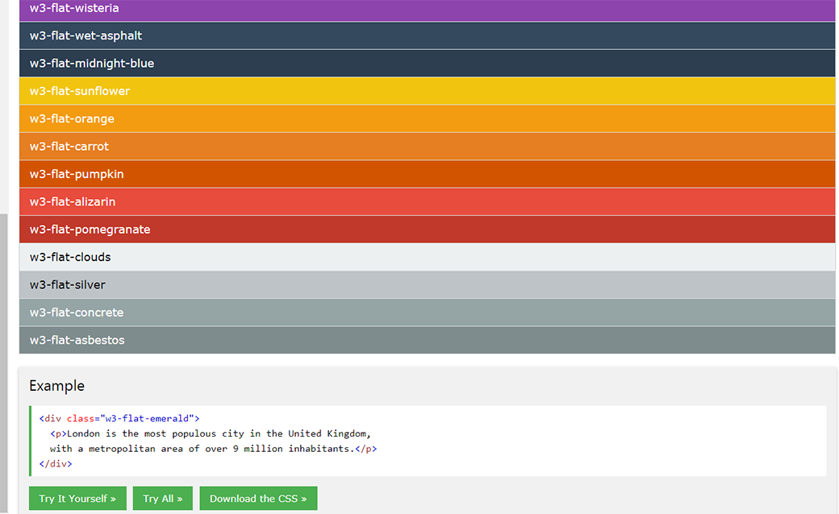The image size is (839, 514).
Task: Select the w3-flat-wet-asphalt color bar
Action: point(427,36)
